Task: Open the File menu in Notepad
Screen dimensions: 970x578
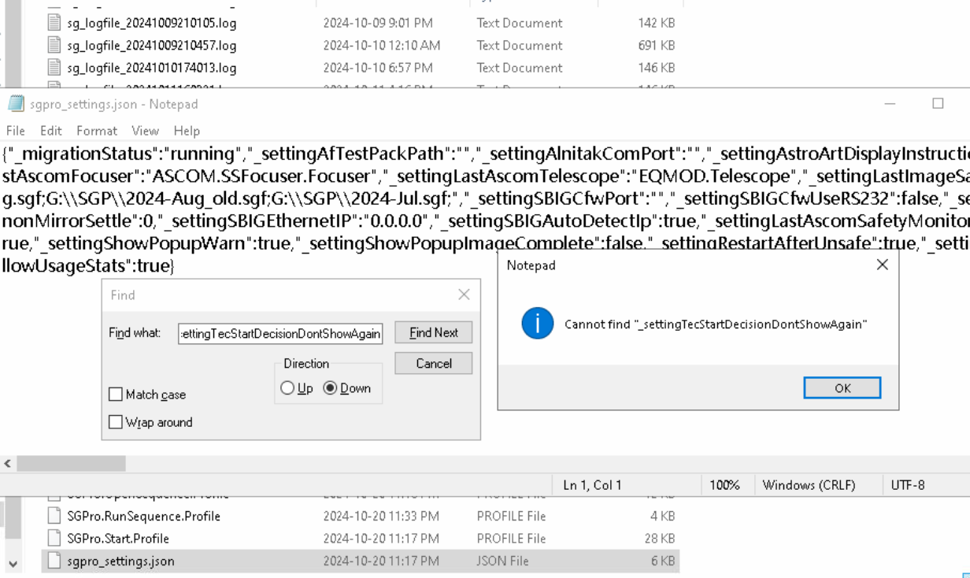Action: click(x=15, y=131)
